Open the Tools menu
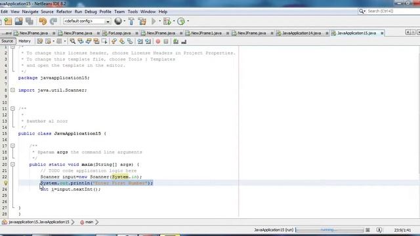The height and width of the screenshot is (236, 420). tap(133, 12)
